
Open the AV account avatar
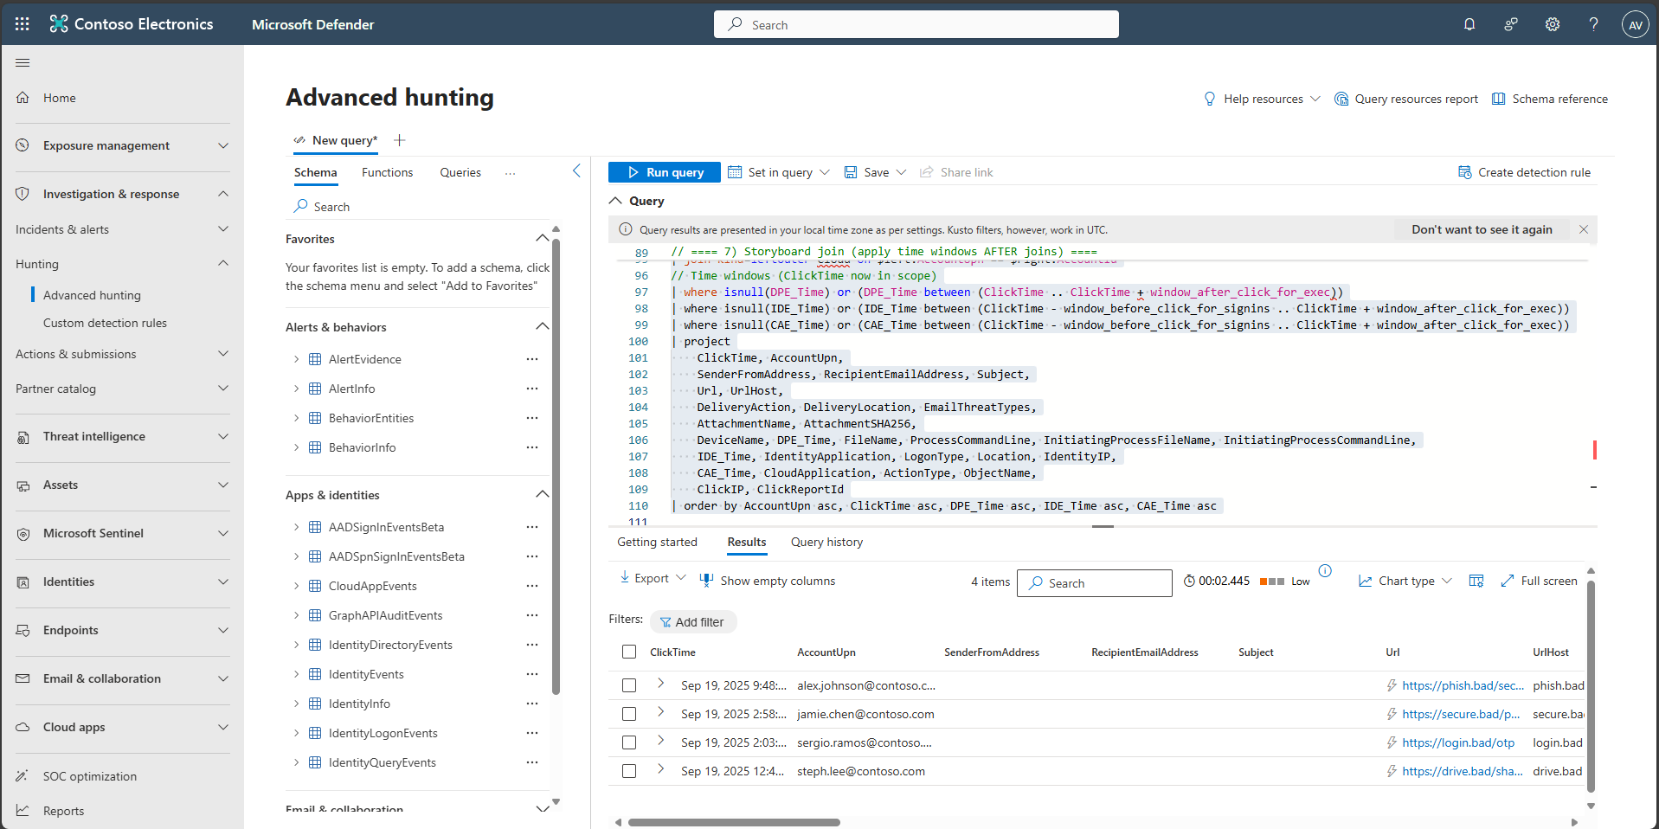(x=1635, y=24)
